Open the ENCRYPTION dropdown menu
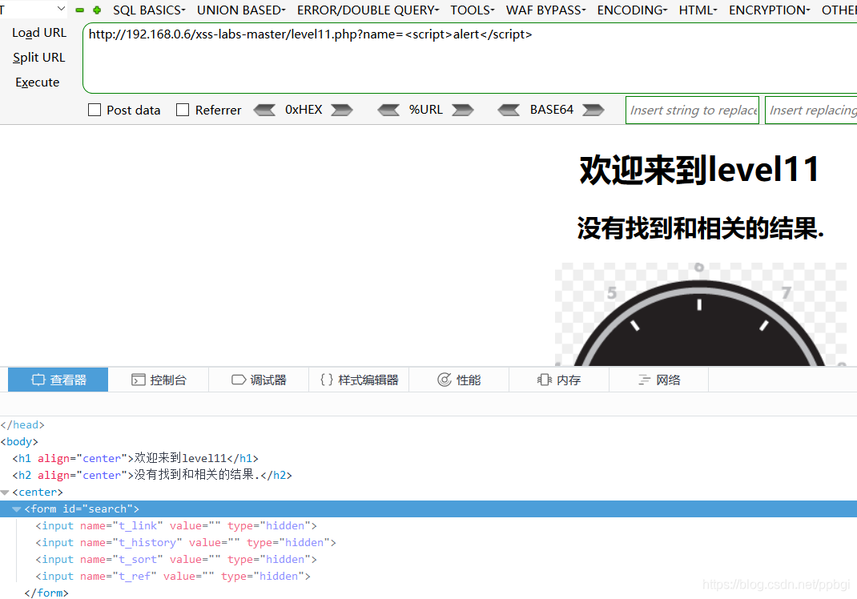The width and height of the screenshot is (857, 599). [x=769, y=10]
